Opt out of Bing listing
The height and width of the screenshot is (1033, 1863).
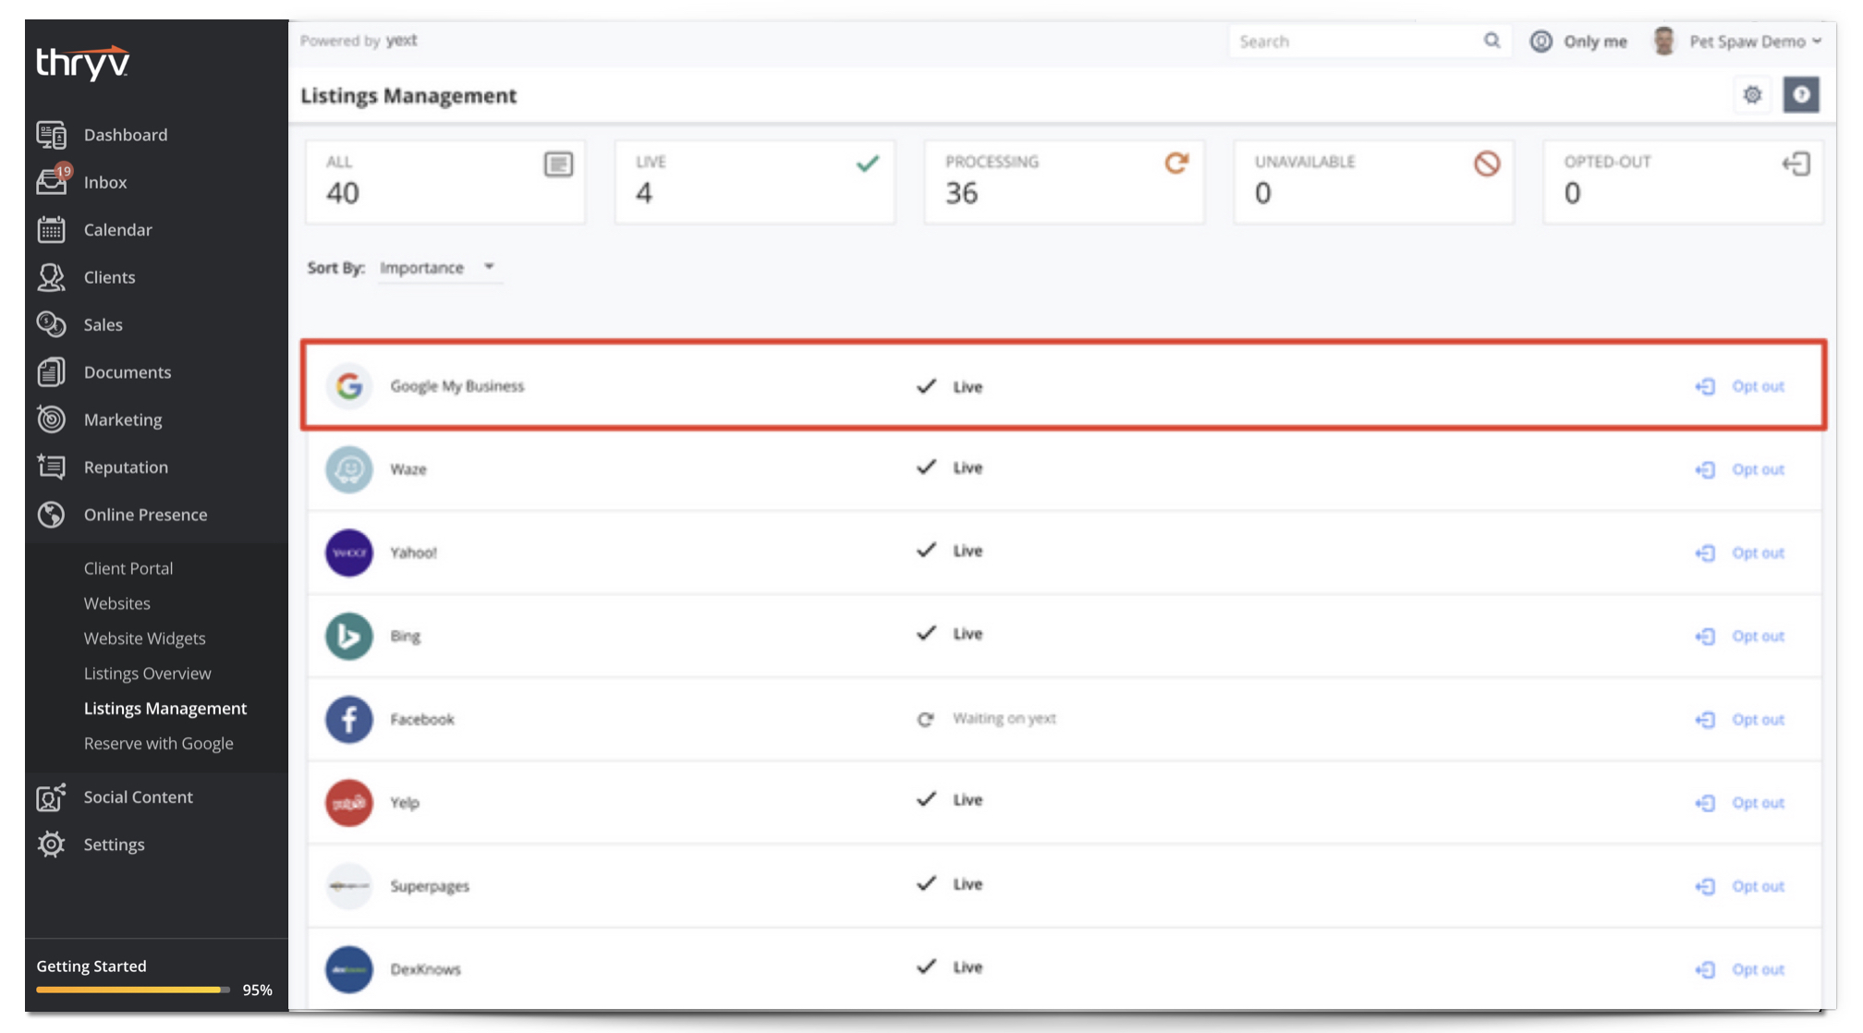click(x=1740, y=636)
